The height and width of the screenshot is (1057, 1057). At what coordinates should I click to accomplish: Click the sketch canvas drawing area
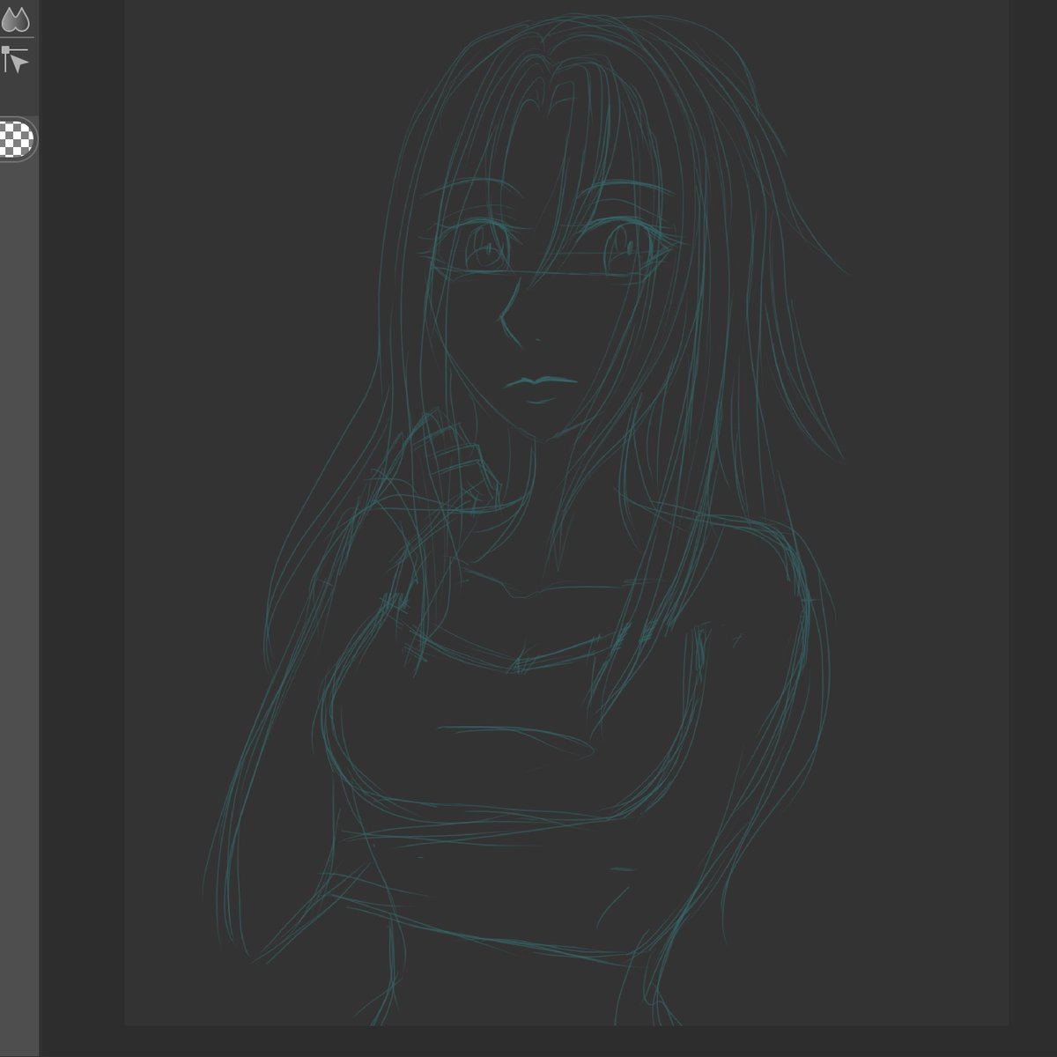click(x=565, y=513)
